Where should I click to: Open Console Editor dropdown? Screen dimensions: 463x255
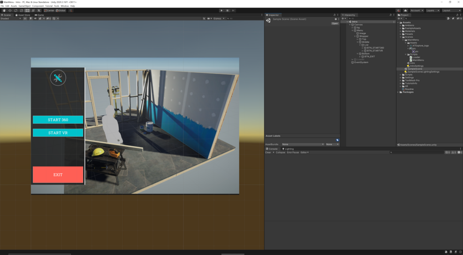pos(305,153)
